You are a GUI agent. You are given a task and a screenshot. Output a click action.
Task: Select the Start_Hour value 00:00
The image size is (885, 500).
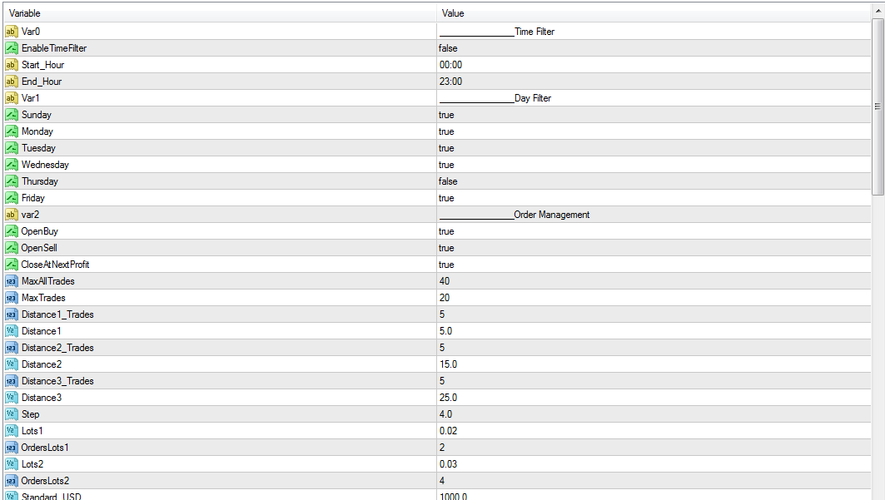654,65
